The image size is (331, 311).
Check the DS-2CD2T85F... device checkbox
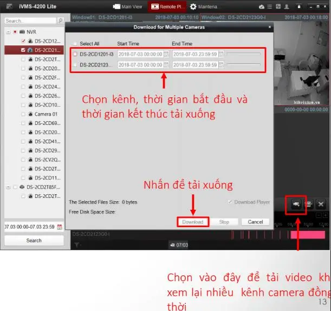tap(15, 187)
